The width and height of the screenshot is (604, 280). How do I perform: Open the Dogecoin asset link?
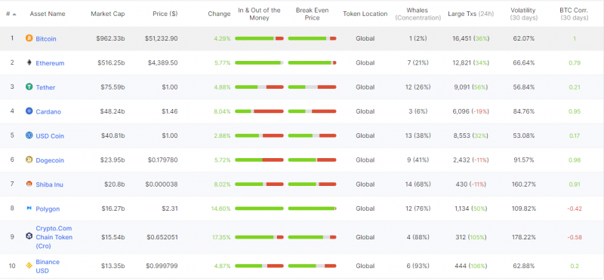[50, 160]
